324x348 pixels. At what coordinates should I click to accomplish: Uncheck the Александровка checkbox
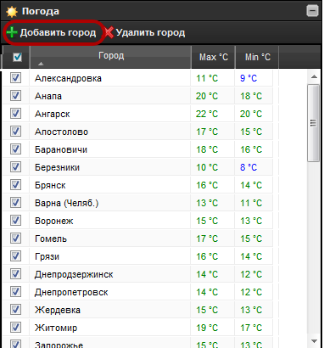click(x=15, y=78)
